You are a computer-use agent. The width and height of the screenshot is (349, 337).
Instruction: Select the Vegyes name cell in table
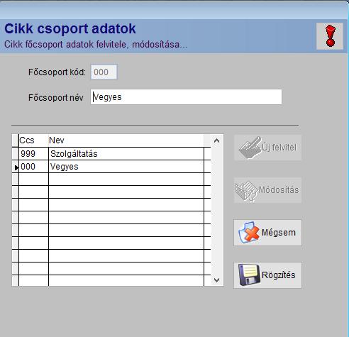(x=126, y=167)
